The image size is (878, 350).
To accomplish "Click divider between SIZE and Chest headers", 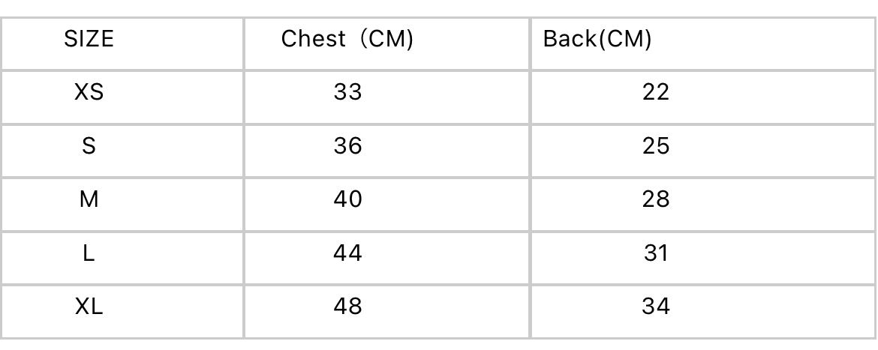I will tap(244, 43).
